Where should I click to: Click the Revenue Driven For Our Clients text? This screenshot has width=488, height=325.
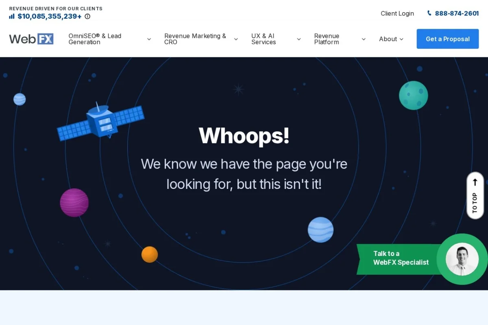56,9
